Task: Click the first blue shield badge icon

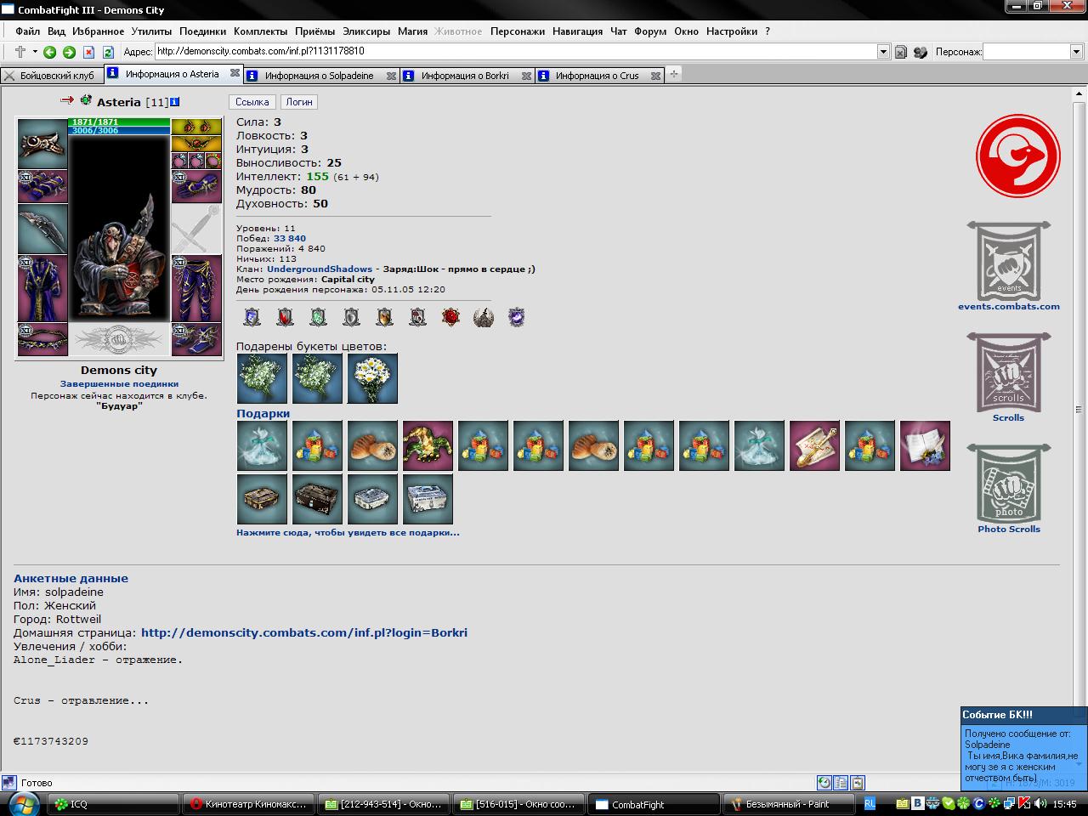Action: click(x=252, y=317)
